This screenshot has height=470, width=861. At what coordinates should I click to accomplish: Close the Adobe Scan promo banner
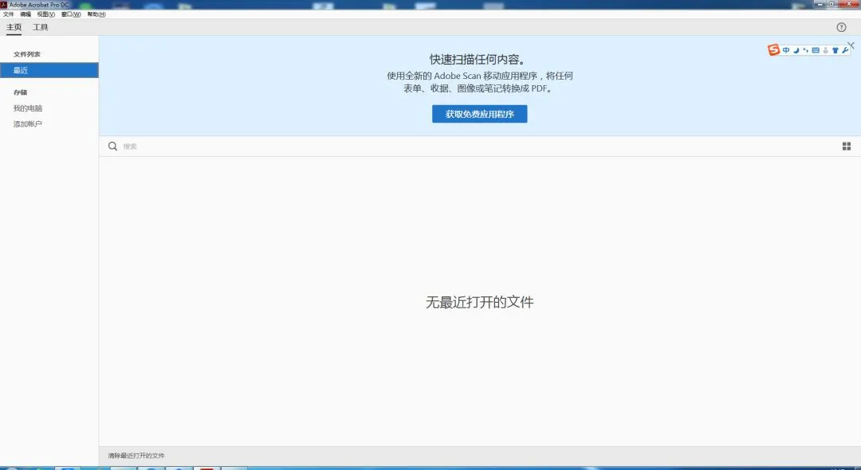pyautogui.click(x=851, y=45)
